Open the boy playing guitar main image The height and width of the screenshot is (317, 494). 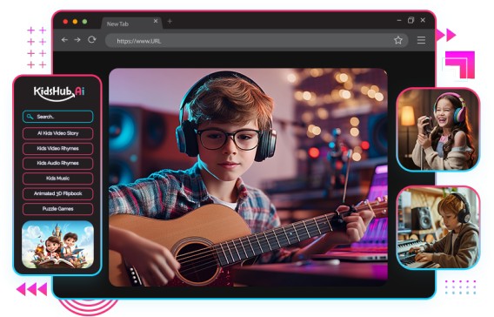pos(248,178)
